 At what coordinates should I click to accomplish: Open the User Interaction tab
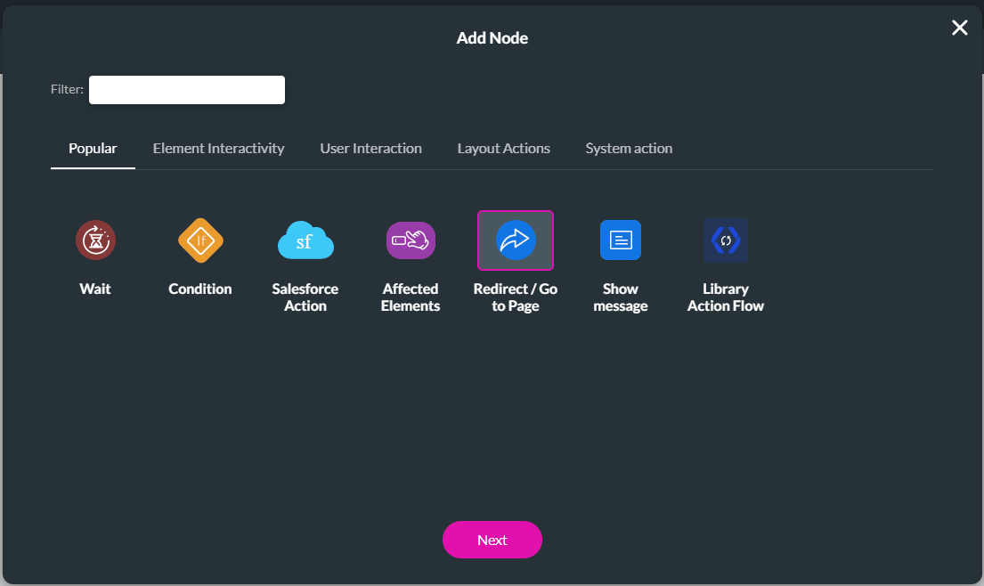pos(370,148)
